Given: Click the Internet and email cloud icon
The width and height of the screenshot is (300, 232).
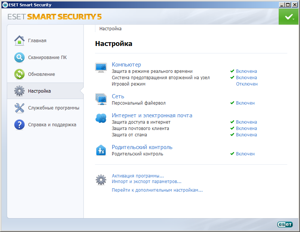Looking at the screenshot, I should coord(101,118).
